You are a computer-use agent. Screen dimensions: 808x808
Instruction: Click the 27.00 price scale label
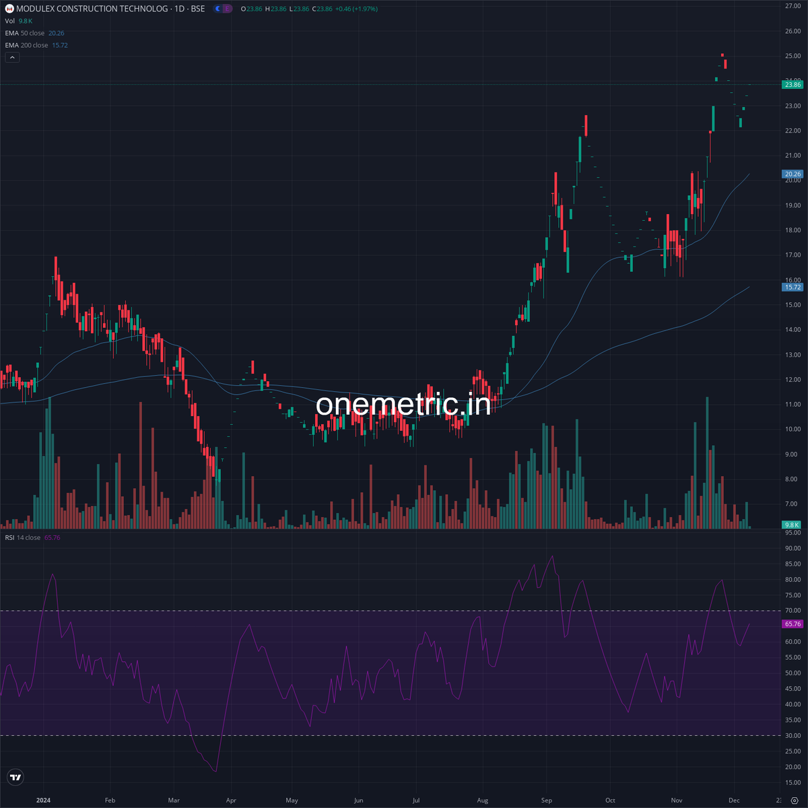pyautogui.click(x=792, y=6)
